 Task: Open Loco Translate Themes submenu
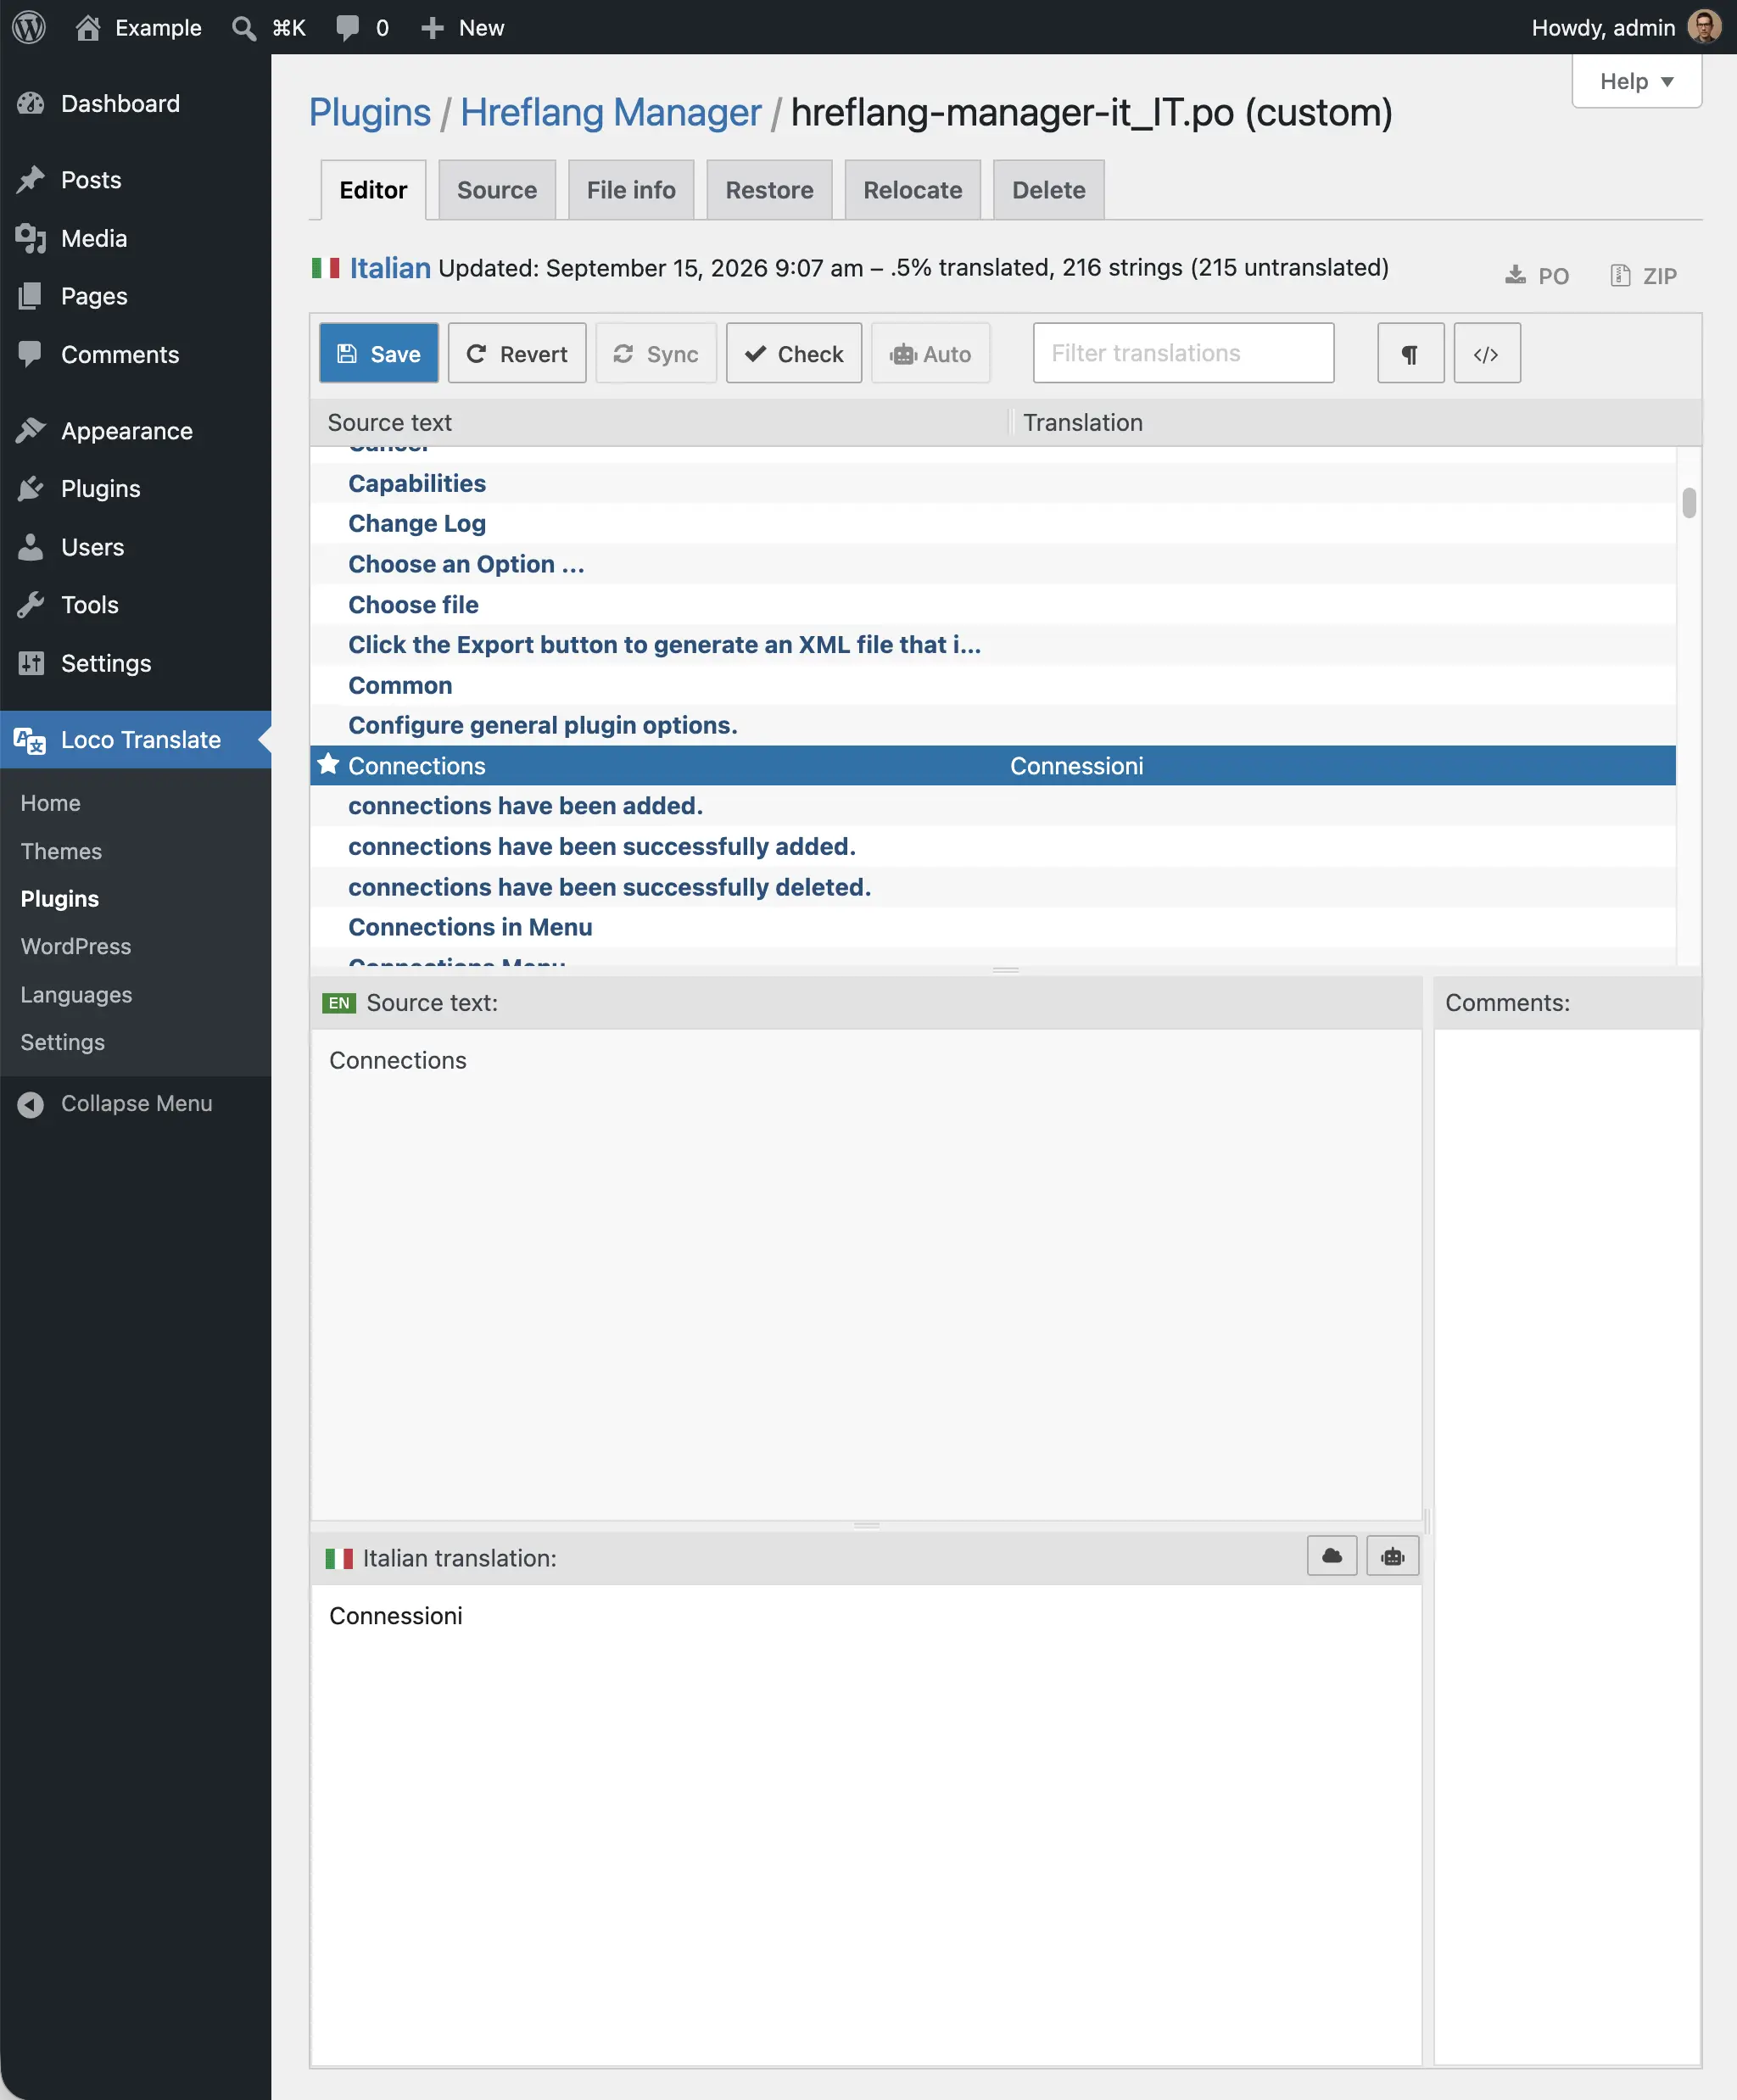click(x=61, y=851)
